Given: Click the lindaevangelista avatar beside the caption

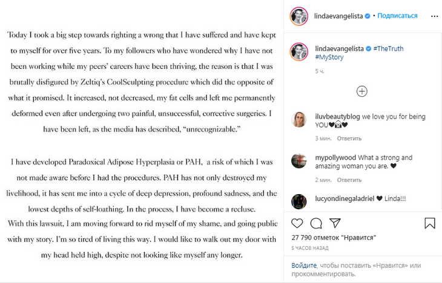Looking at the screenshot, I should click(299, 52).
